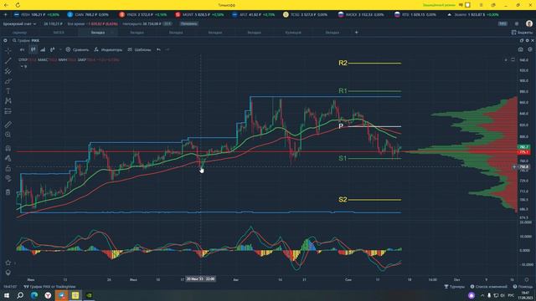536x301 pixels.
Task: Open Windows taskbar search
Action: [x=20, y=295]
